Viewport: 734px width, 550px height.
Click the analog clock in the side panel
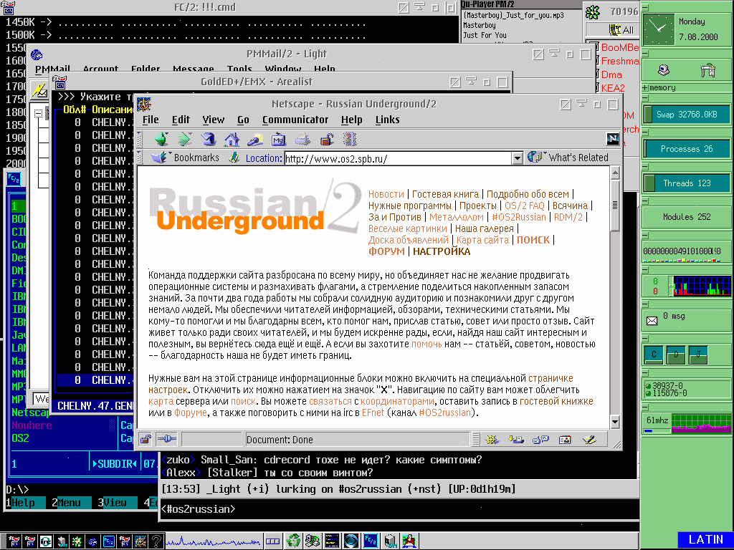point(658,29)
